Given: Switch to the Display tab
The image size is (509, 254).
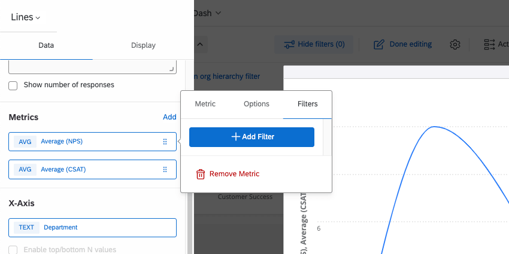Looking at the screenshot, I should [x=143, y=45].
